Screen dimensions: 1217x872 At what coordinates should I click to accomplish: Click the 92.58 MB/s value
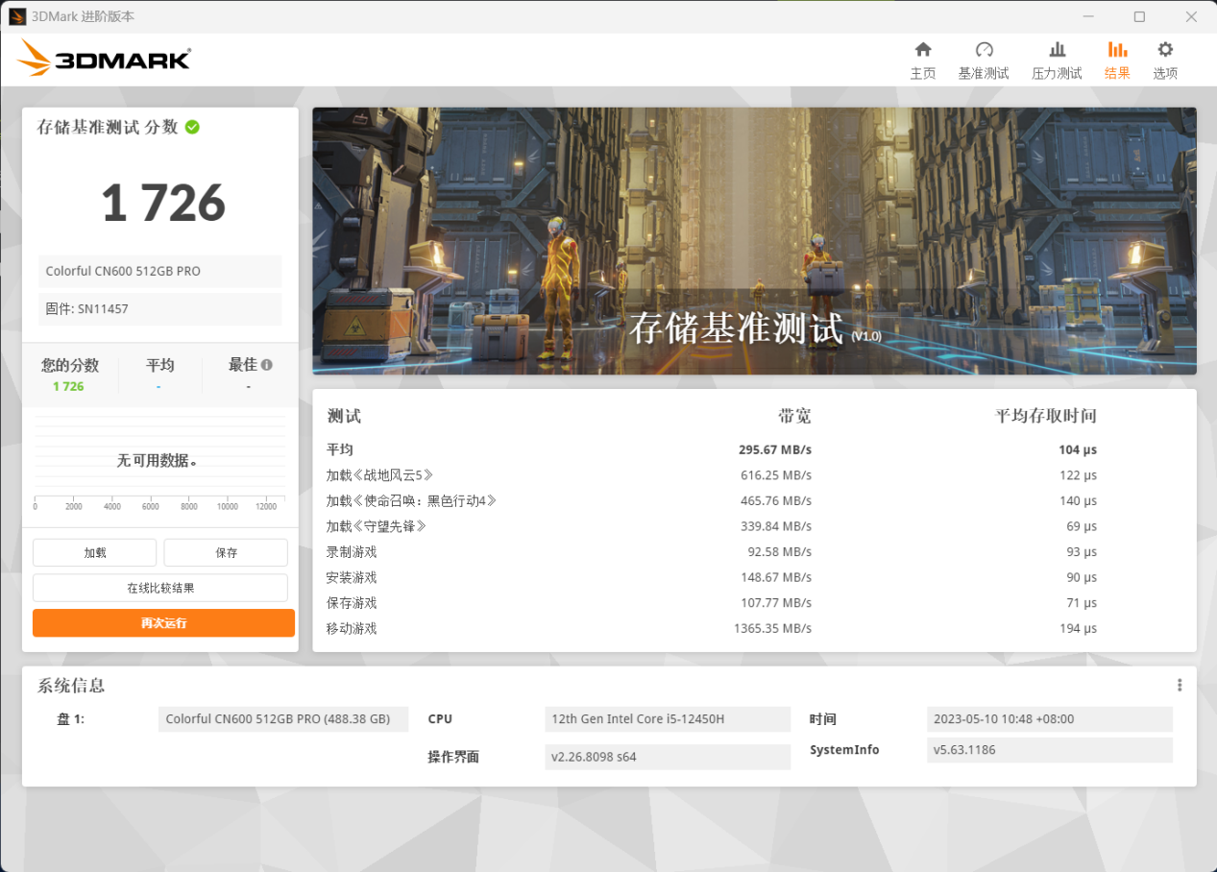(780, 552)
